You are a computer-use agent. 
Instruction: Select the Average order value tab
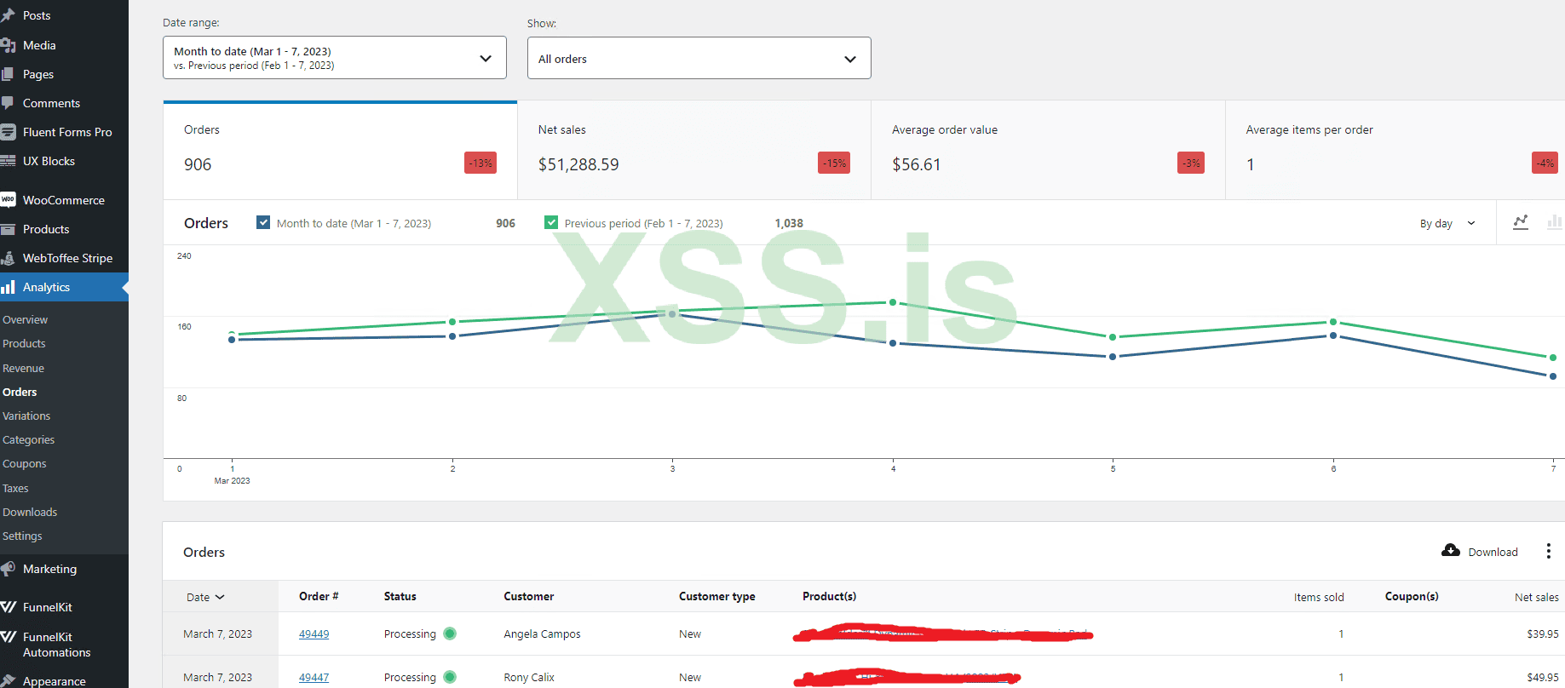point(1048,151)
